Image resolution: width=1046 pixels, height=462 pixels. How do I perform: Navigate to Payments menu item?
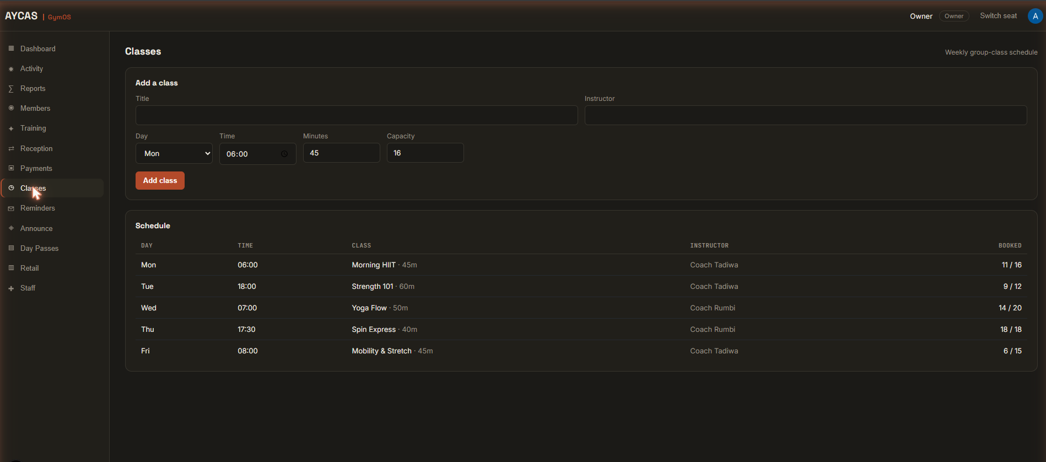pyautogui.click(x=53, y=168)
